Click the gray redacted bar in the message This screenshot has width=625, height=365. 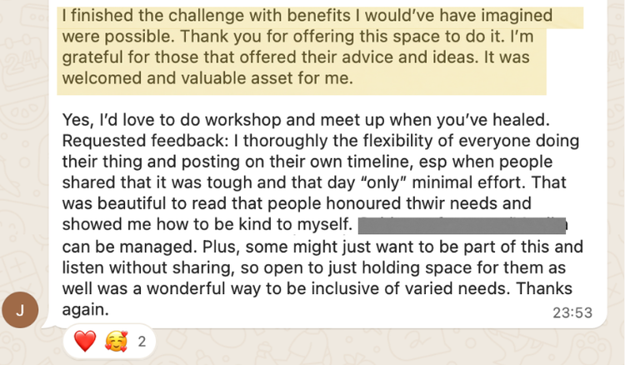click(462, 226)
